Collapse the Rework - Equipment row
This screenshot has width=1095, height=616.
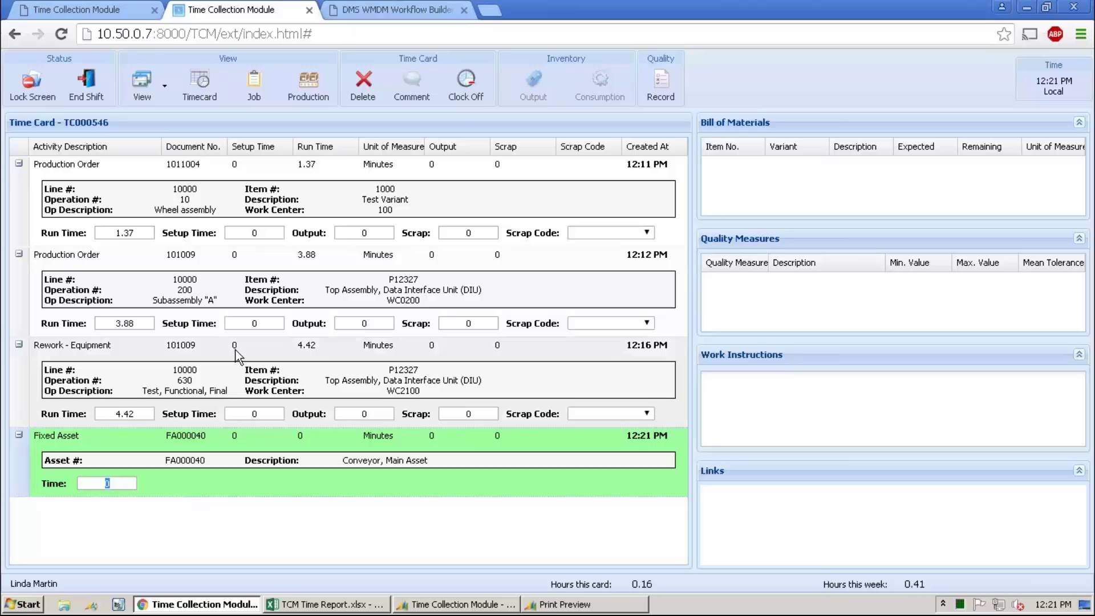pos(18,344)
